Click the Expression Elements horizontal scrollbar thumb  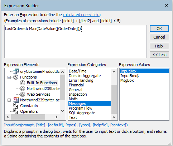pyautogui.click(x=28, y=117)
